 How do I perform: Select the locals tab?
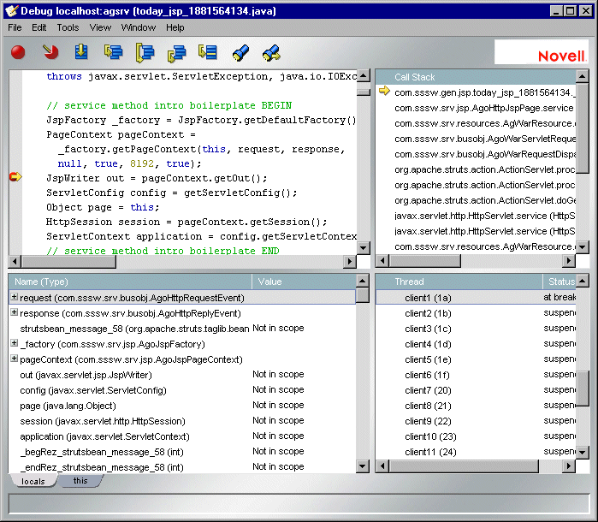pos(33,482)
